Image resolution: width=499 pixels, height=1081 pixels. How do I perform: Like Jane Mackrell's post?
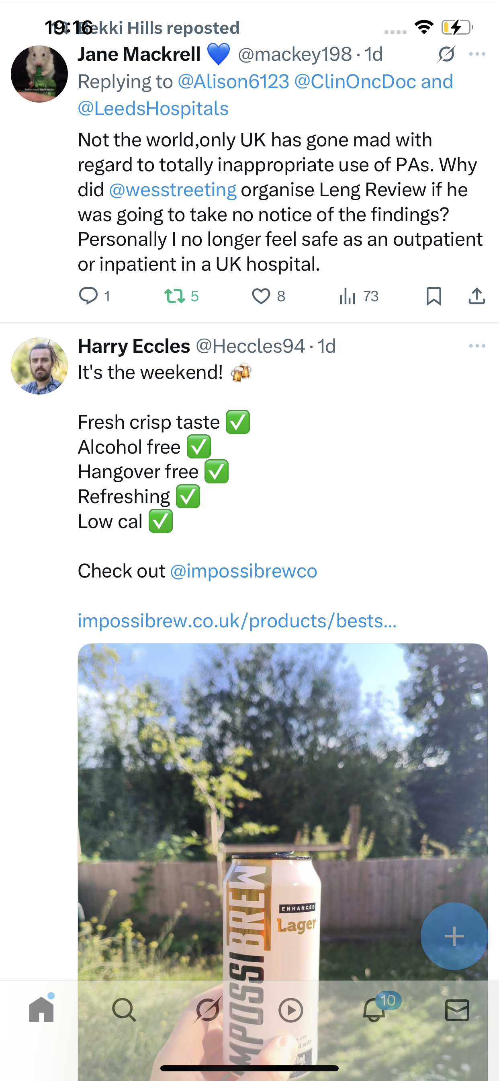point(261,296)
